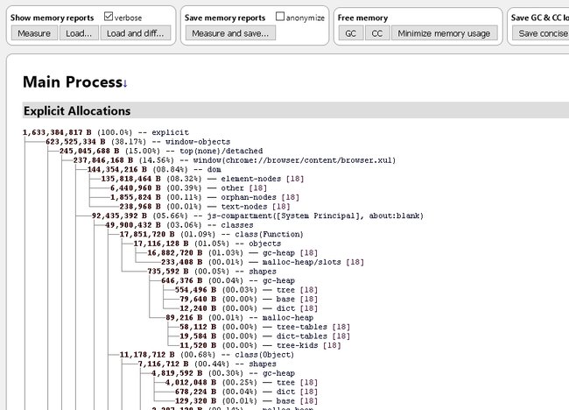Select the 12,240 B dict row
Screen dimensions: 569x410
[x=249, y=308]
